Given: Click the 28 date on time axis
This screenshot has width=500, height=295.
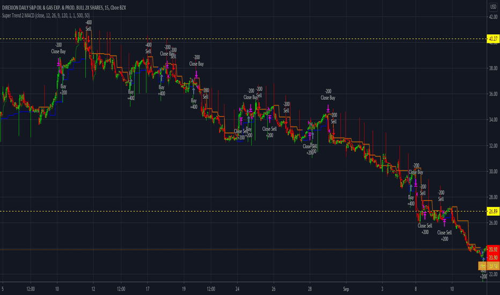Looking at the screenshot, I should click(310, 289).
